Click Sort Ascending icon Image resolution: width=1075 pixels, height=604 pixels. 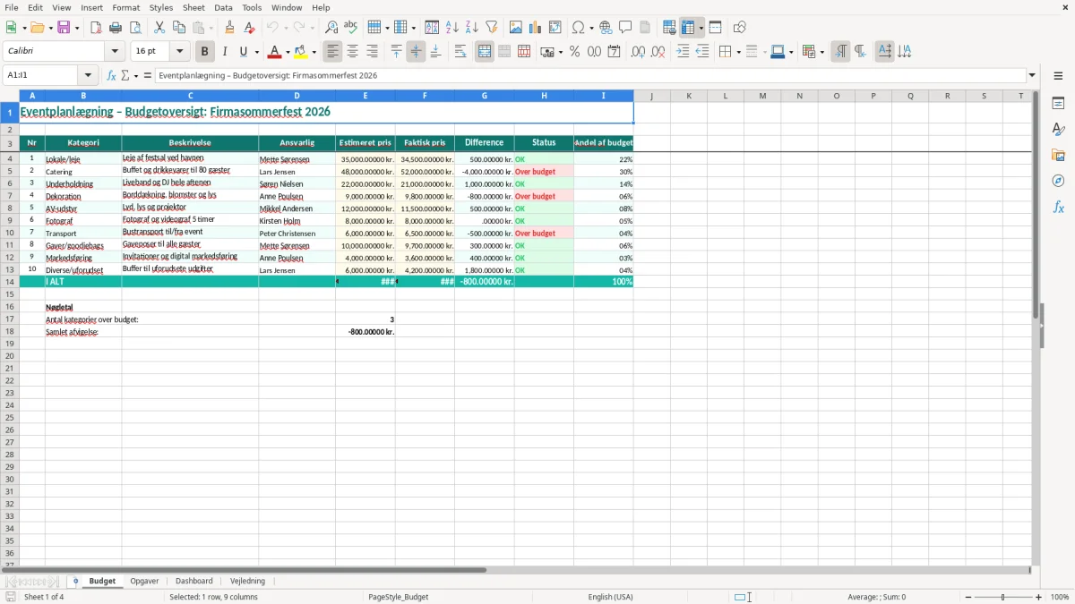point(452,28)
